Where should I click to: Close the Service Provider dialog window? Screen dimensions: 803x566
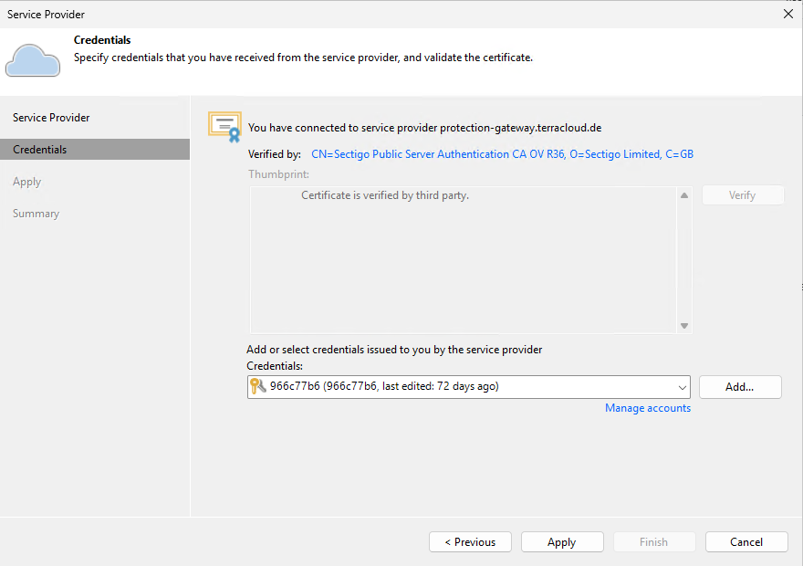(x=788, y=14)
